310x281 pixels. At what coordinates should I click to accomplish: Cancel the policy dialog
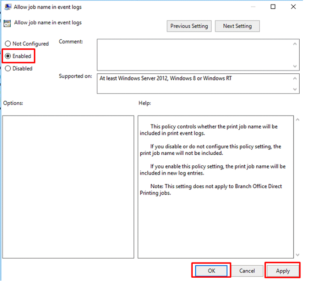(247, 271)
